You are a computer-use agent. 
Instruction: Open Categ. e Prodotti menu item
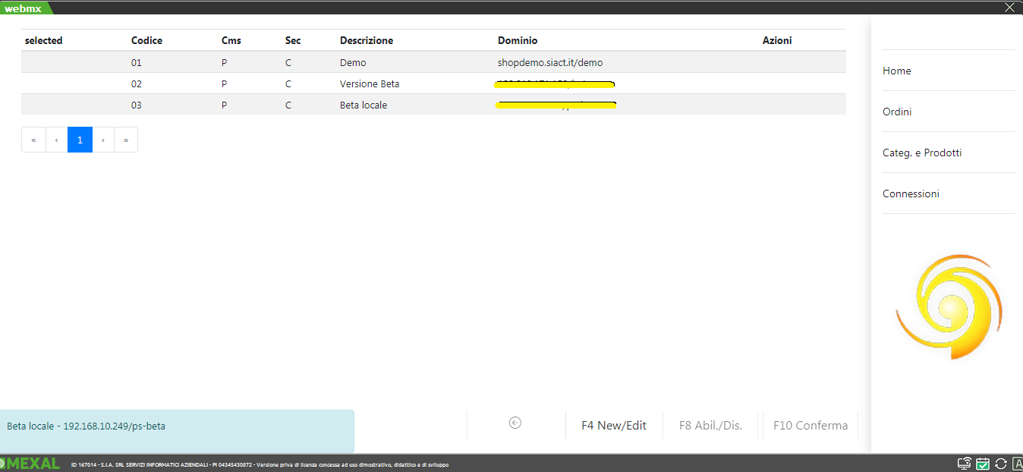(921, 153)
